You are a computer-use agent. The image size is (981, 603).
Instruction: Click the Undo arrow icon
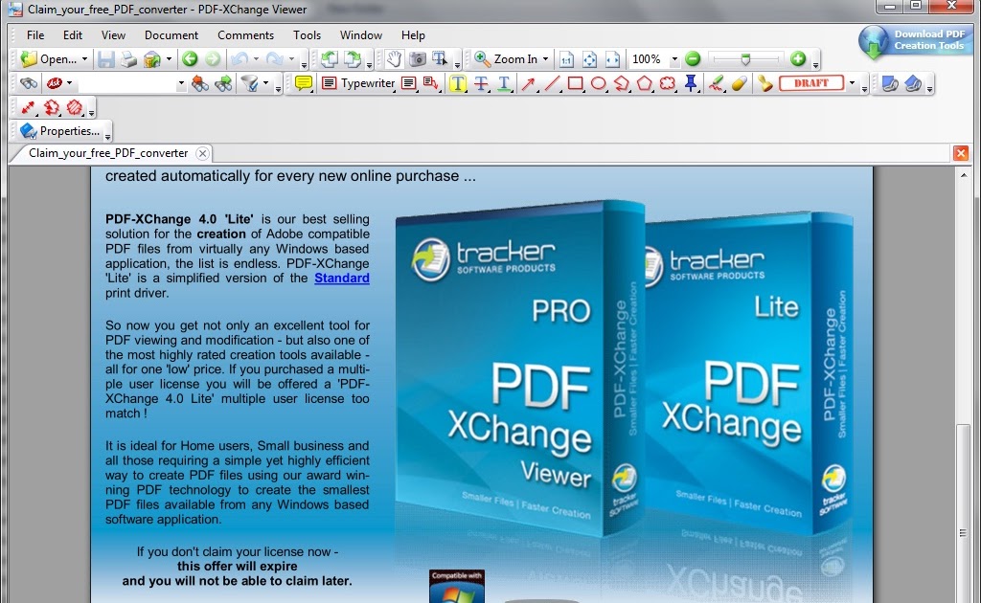point(239,58)
